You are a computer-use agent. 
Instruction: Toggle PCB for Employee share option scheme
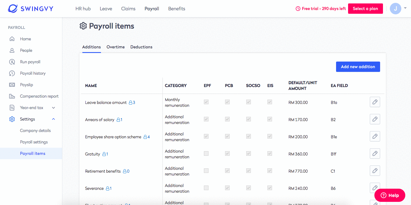coord(227,136)
